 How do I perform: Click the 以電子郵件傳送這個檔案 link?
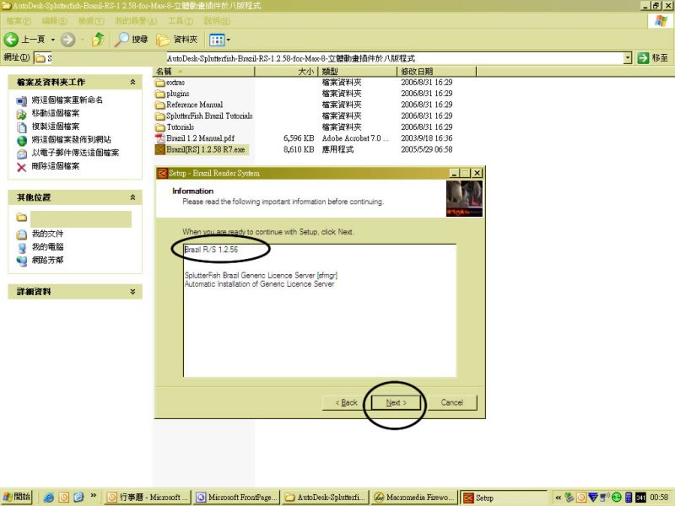75,153
